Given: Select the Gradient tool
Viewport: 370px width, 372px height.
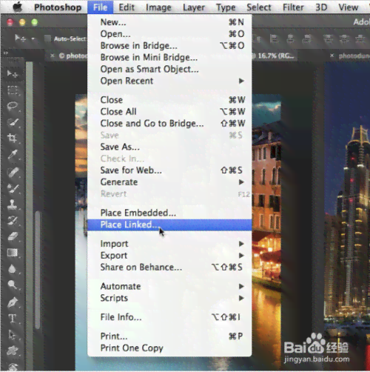Looking at the screenshot, I should pyautogui.click(x=13, y=253).
